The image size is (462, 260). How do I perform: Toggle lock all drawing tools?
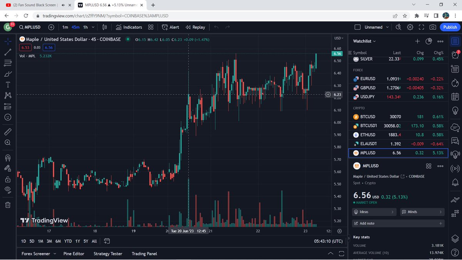pyautogui.click(x=8, y=179)
